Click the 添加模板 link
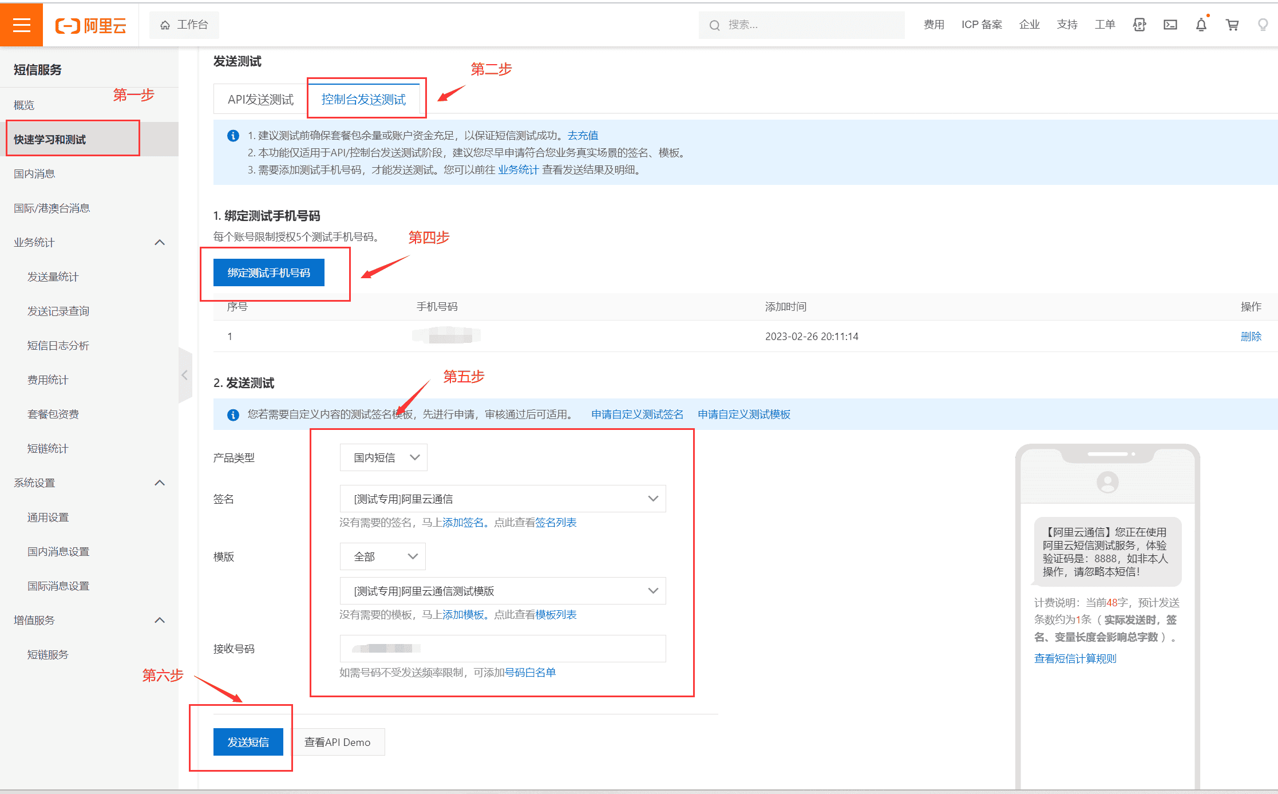The height and width of the screenshot is (794, 1278). point(463,615)
